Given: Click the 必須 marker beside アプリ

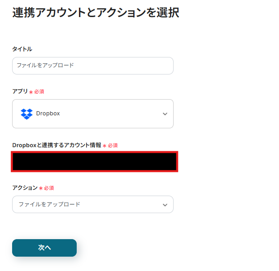Looking at the screenshot, I should point(39,92).
